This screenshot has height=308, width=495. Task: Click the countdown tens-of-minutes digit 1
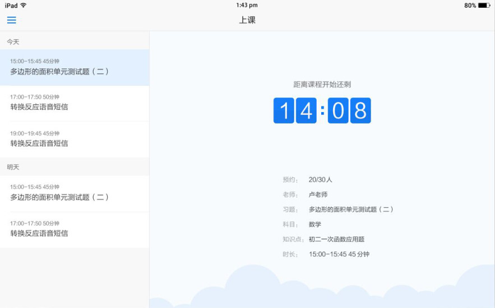coord(284,110)
